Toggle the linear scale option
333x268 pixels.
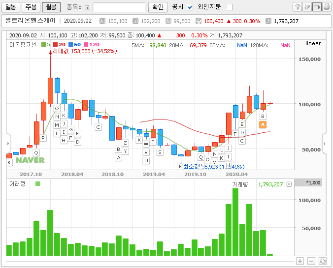click(313, 43)
